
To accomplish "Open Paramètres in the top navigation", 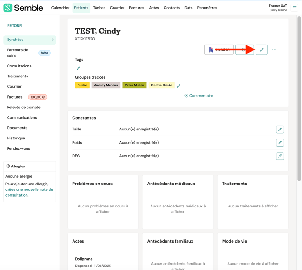I will tap(207, 8).
